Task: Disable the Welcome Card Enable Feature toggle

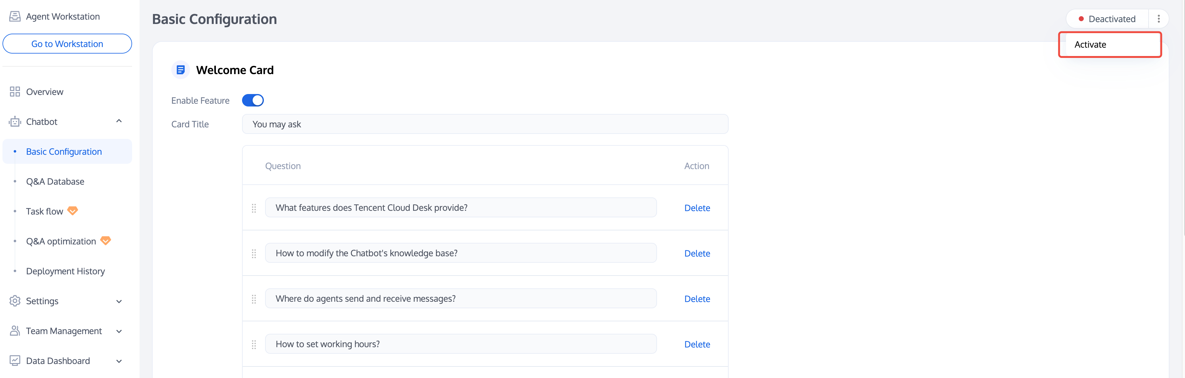Action: click(253, 100)
